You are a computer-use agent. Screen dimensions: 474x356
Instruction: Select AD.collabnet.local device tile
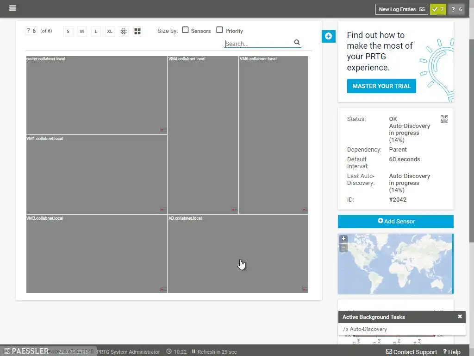click(238, 254)
